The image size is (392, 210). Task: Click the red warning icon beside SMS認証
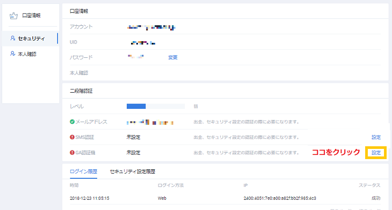pos(72,137)
